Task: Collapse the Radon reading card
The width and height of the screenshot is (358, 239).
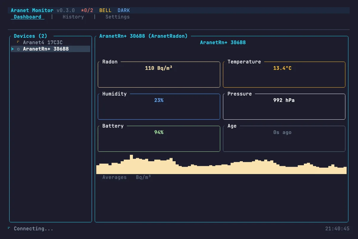Action: coord(110,62)
